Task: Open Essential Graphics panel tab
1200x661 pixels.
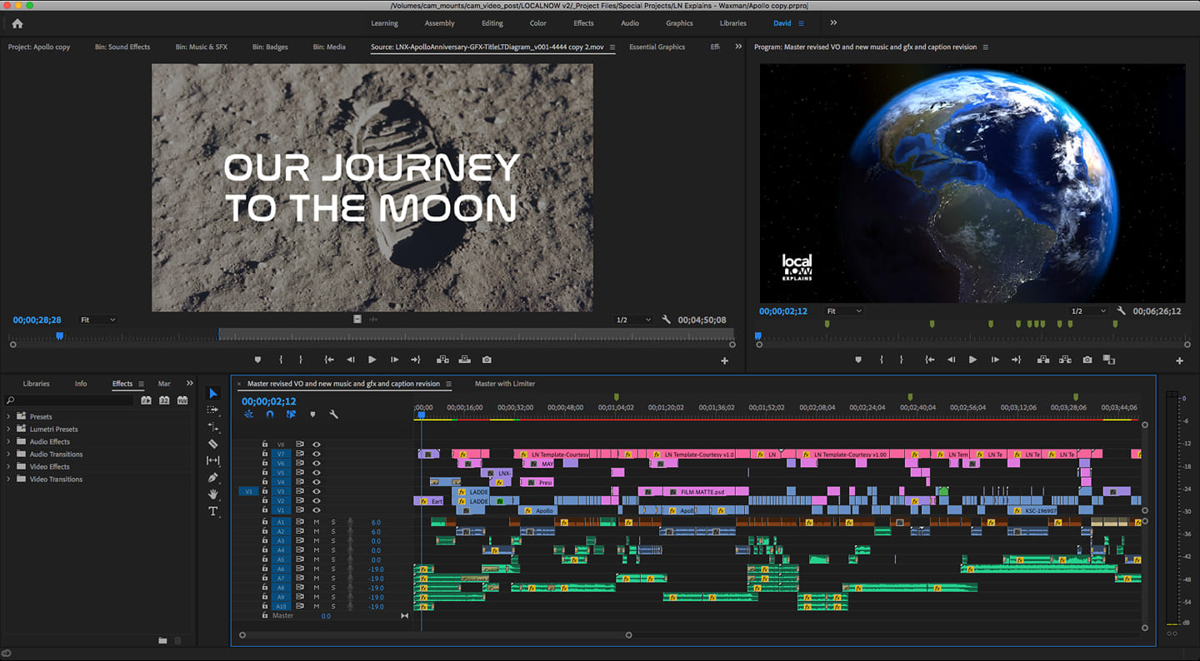Action: coord(657,47)
